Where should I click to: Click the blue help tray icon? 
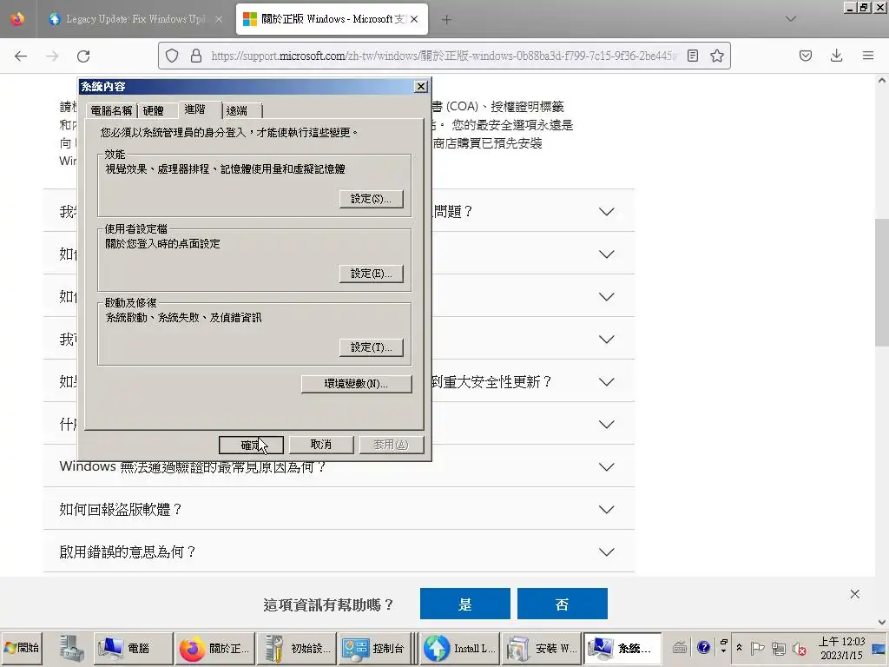703,647
